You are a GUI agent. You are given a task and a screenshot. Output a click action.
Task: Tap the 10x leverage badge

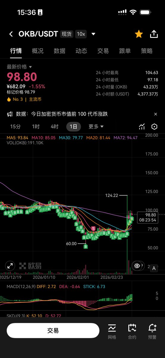click(x=81, y=34)
